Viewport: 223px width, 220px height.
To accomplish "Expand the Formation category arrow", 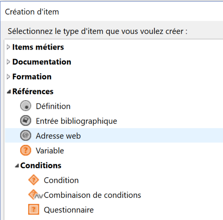I will (x=9, y=77).
